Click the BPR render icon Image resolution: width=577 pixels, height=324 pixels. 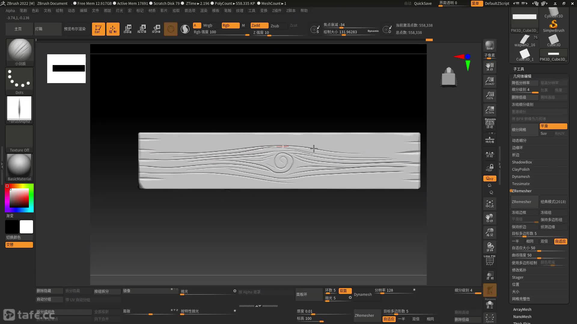point(490,45)
